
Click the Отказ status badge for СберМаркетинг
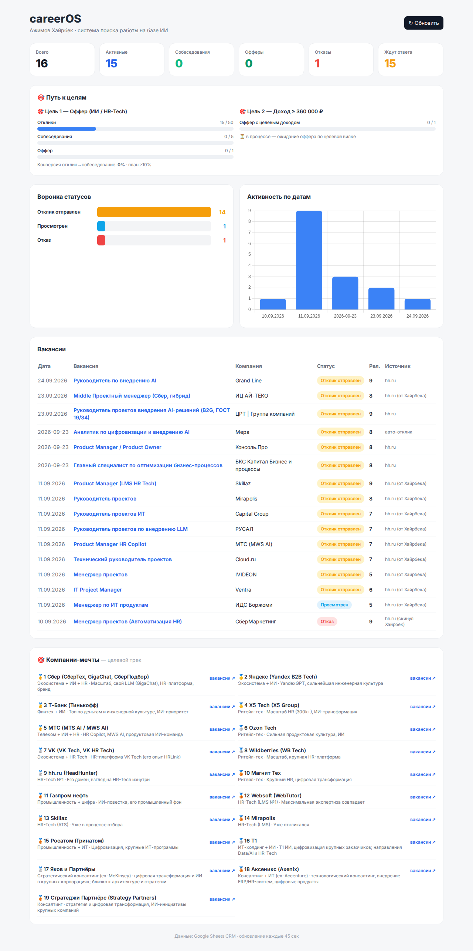[327, 622]
